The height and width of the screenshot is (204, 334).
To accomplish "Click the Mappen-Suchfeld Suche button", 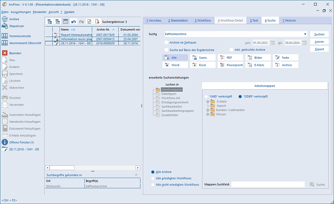I will click(317, 185).
